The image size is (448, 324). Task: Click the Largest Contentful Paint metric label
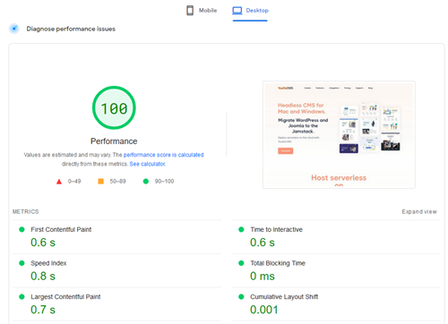point(65,297)
